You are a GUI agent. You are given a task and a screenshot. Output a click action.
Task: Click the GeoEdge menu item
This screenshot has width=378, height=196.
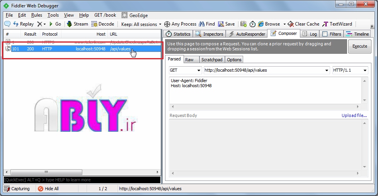[x=135, y=15]
